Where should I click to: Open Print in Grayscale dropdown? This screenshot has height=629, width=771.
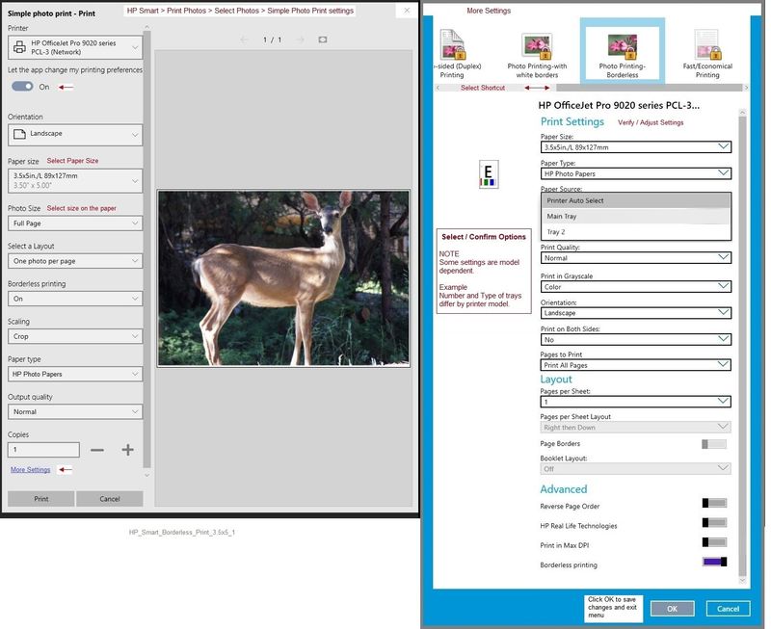click(x=636, y=286)
